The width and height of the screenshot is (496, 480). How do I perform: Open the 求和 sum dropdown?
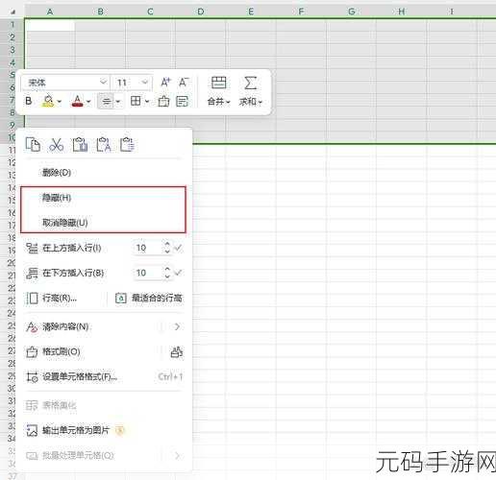click(251, 102)
